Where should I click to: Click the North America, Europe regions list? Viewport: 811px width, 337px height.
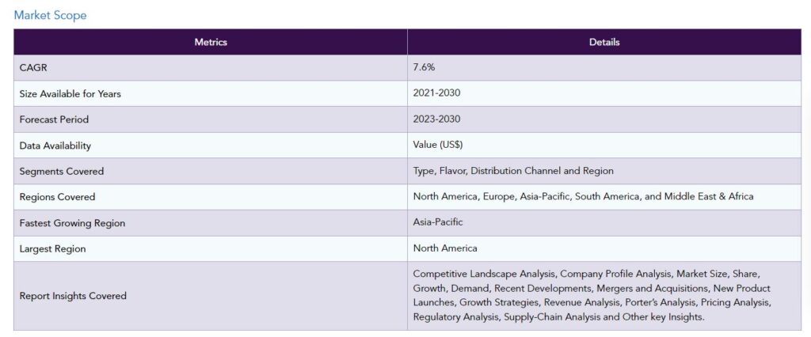583,196
